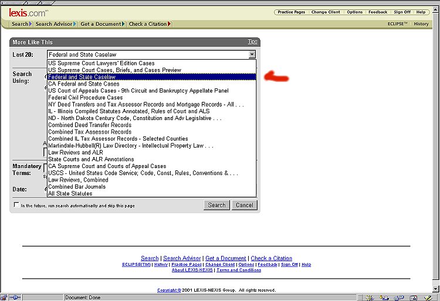Click the Search button
This screenshot has width=440, height=301.
coord(216,205)
